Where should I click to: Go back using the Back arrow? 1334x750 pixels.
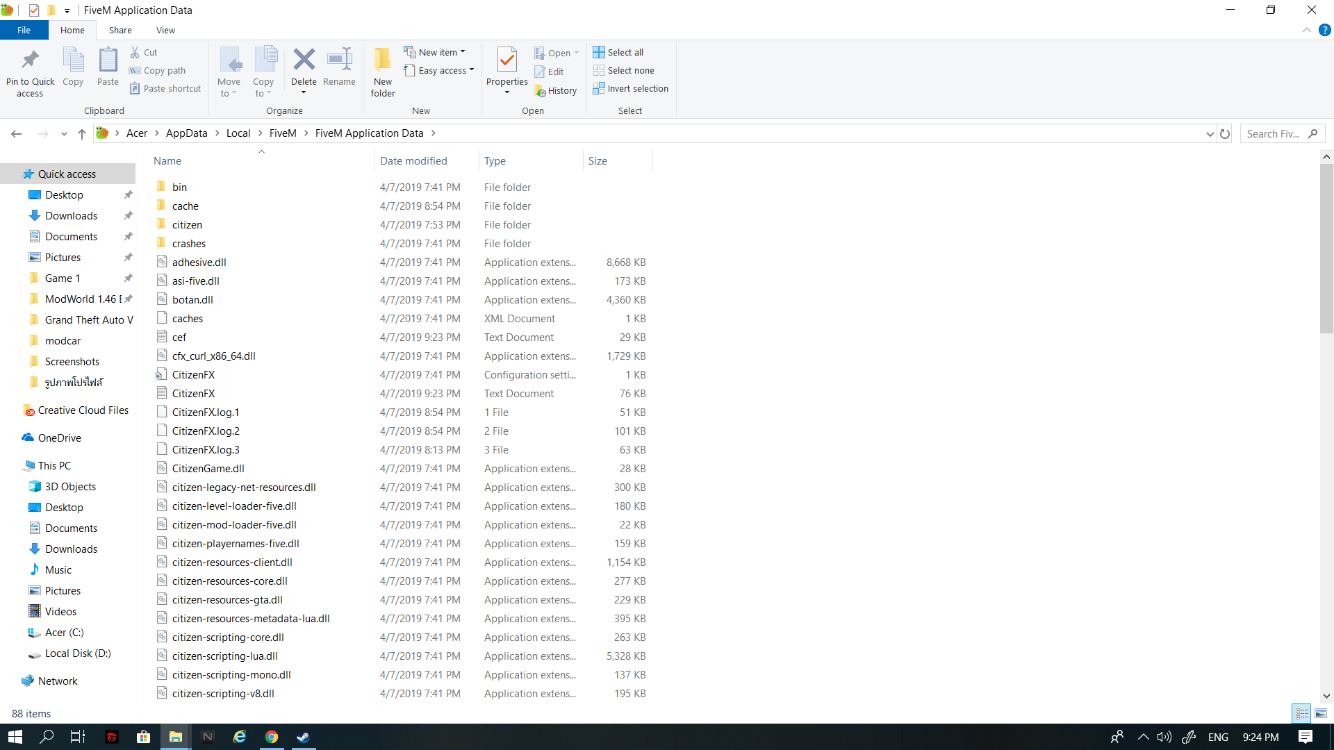[x=17, y=133]
